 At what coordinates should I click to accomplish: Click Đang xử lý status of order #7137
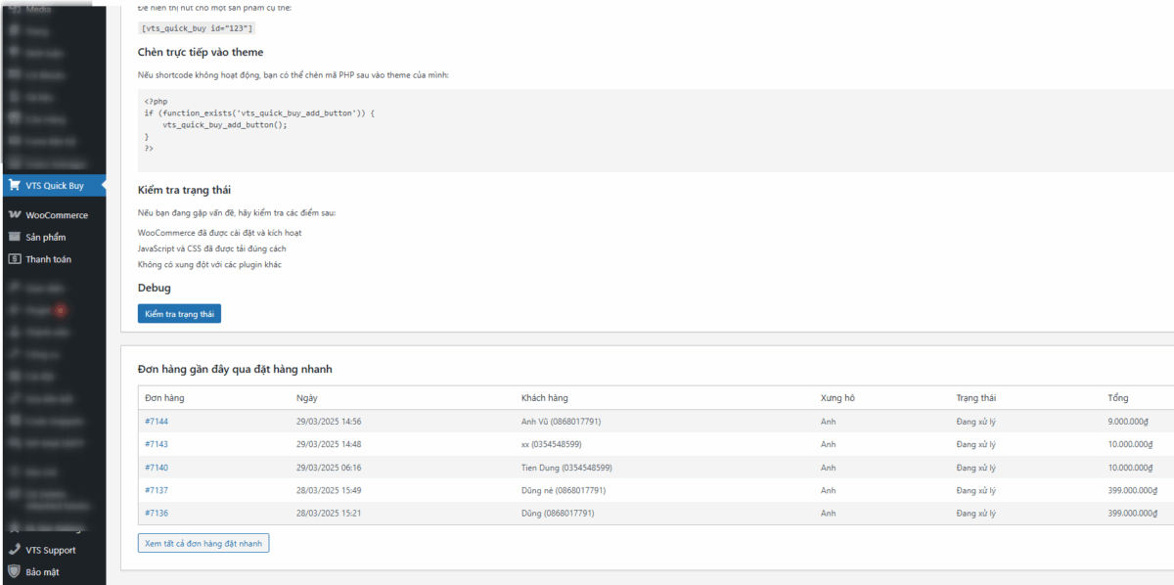[976, 490]
